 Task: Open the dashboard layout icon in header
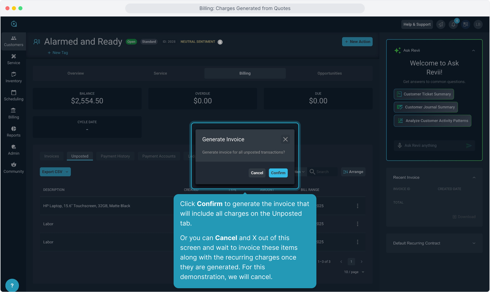(x=466, y=24)
